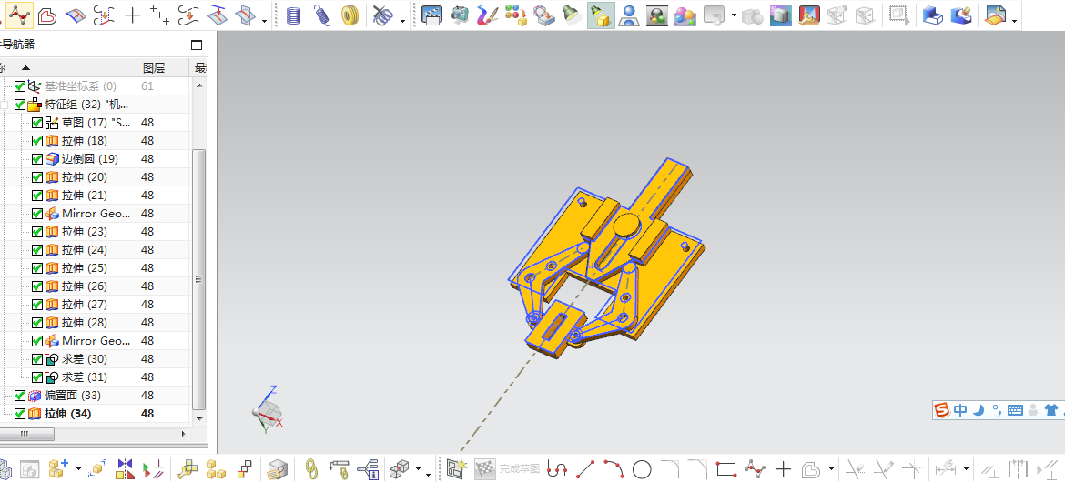Uncheck the 拉伸 (25) checkbox

pos(37,268)
